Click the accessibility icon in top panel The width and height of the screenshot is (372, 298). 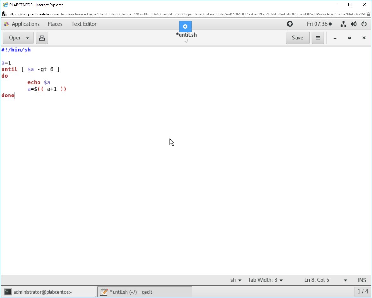(x=290, y=24)
